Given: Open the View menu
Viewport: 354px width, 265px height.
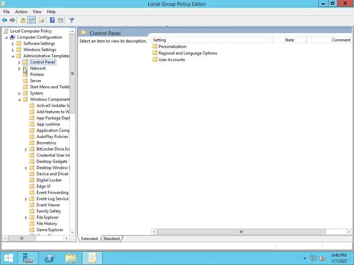Looking at the screenshot, I should [37, 12].
